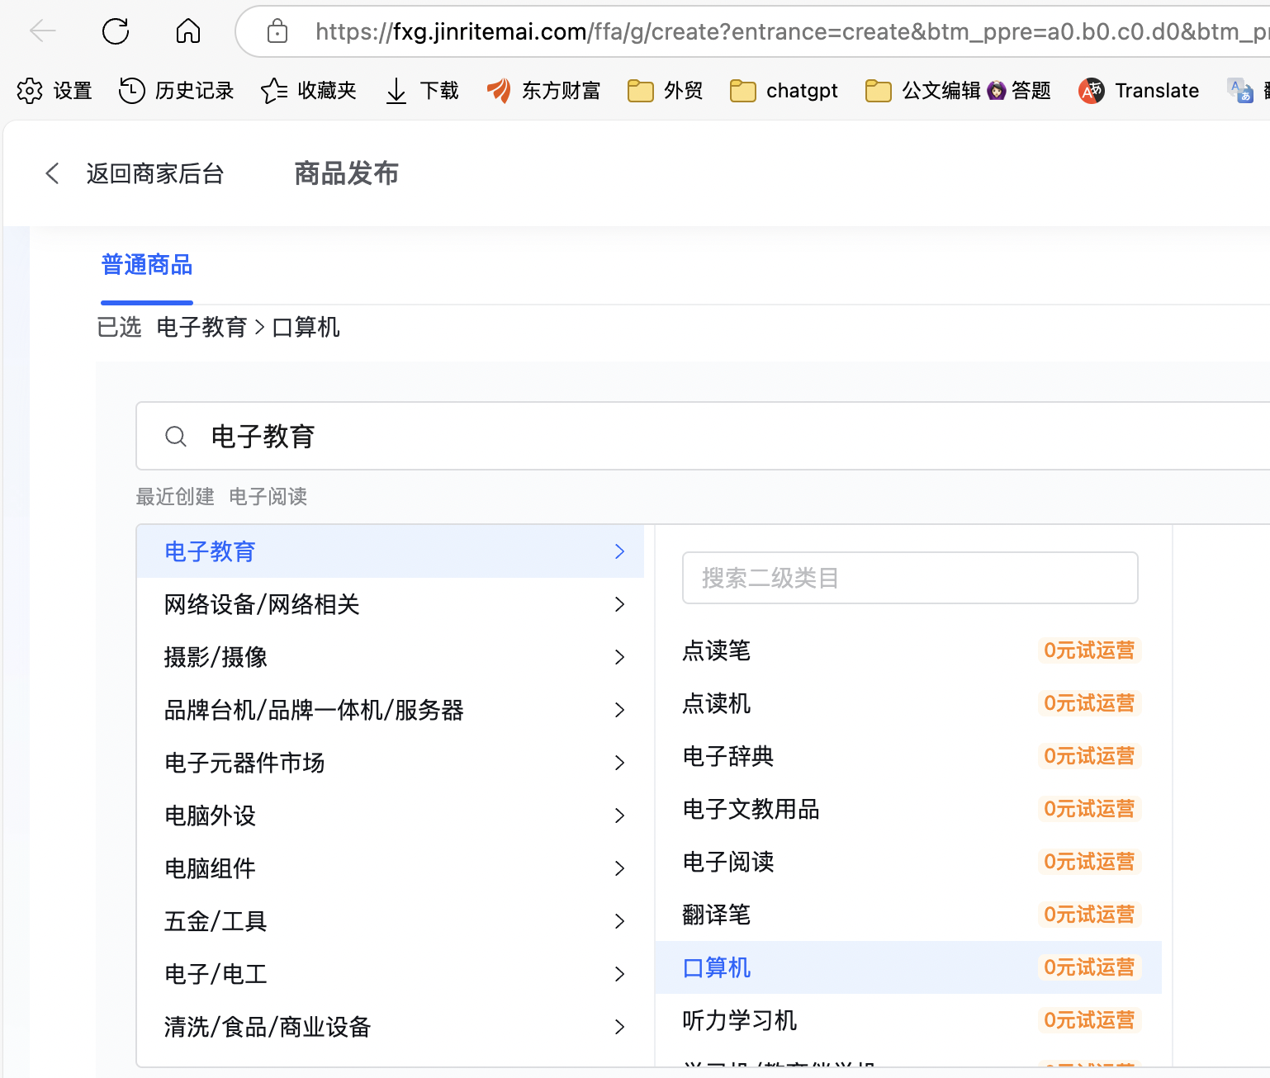This screenshot has width=1270, height=1078.
Task: Click the browser reload icon
Action: (x=116, y=31)
